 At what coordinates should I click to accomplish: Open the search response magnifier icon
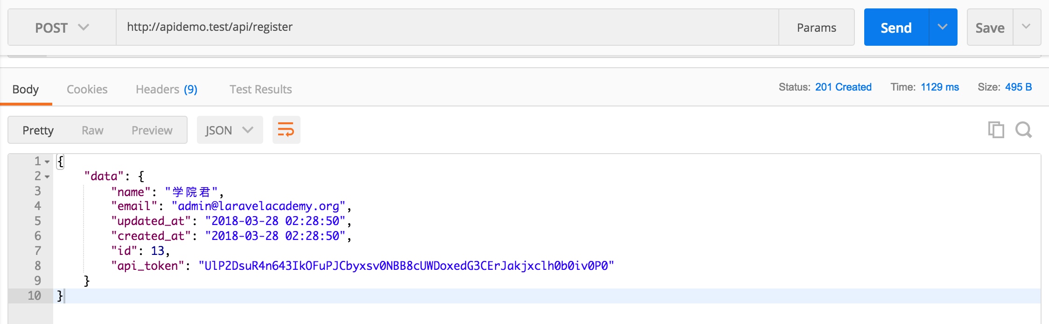[x=1024, y=130]
